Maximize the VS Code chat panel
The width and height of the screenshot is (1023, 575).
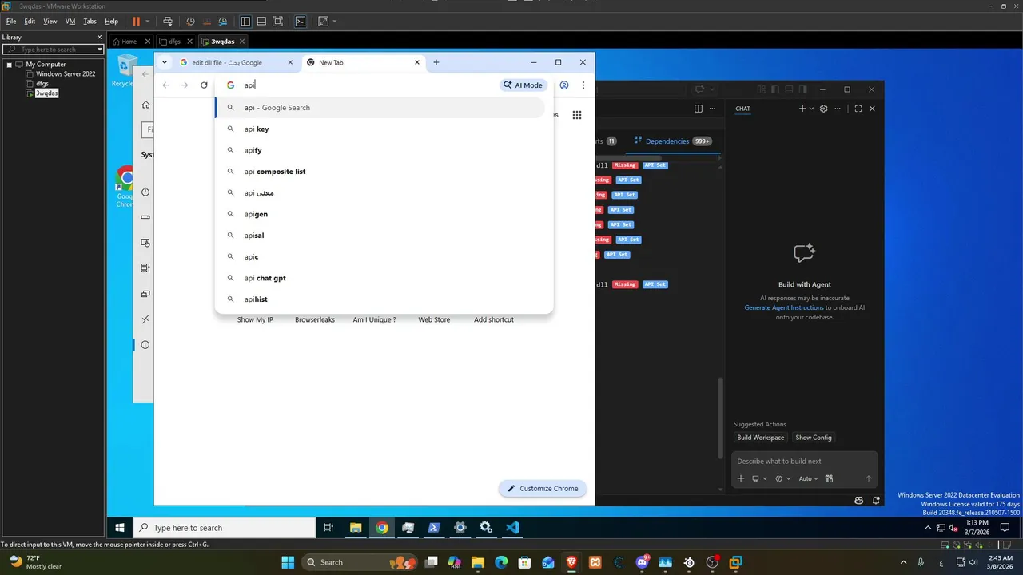tap(858, 109)
